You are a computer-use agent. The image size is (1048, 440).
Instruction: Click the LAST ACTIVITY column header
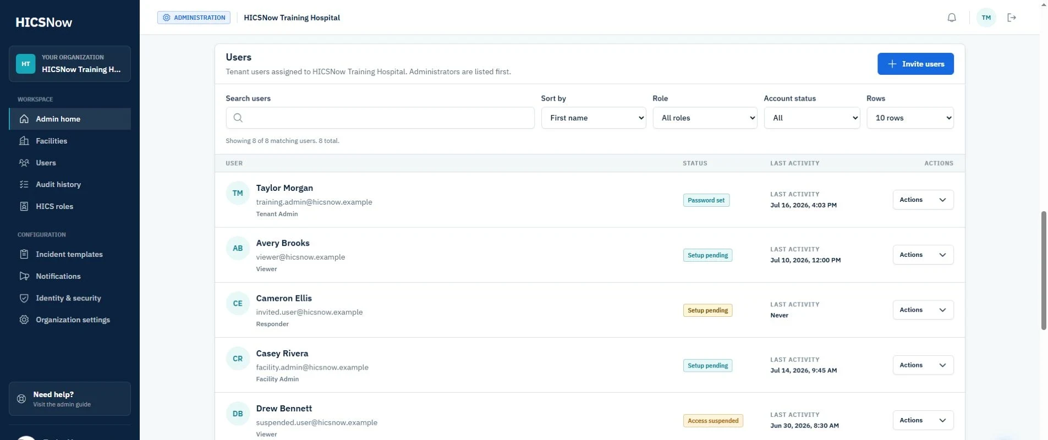click(x=794, y=163)
